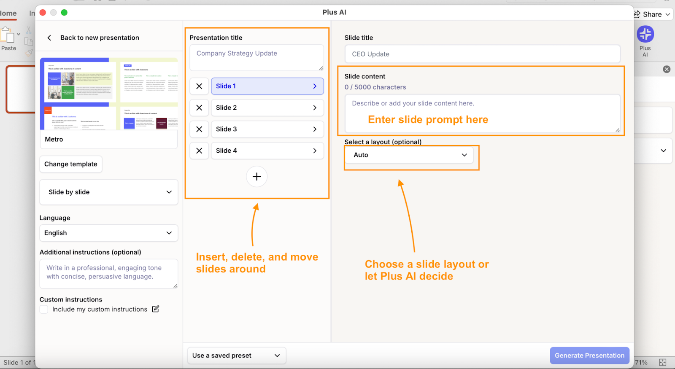Switch to the Home ribbon tab
The width and height of the screenshot is (675, 369).
[x=8, y=13]
